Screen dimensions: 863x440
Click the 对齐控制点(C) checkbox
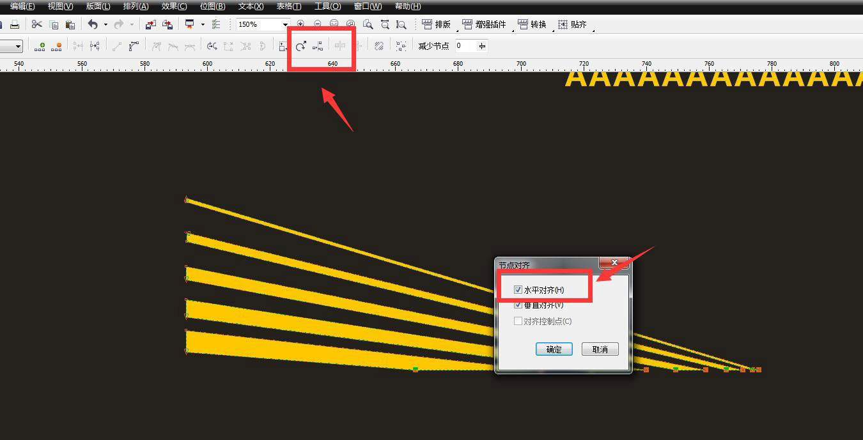(x=518, y=321)
